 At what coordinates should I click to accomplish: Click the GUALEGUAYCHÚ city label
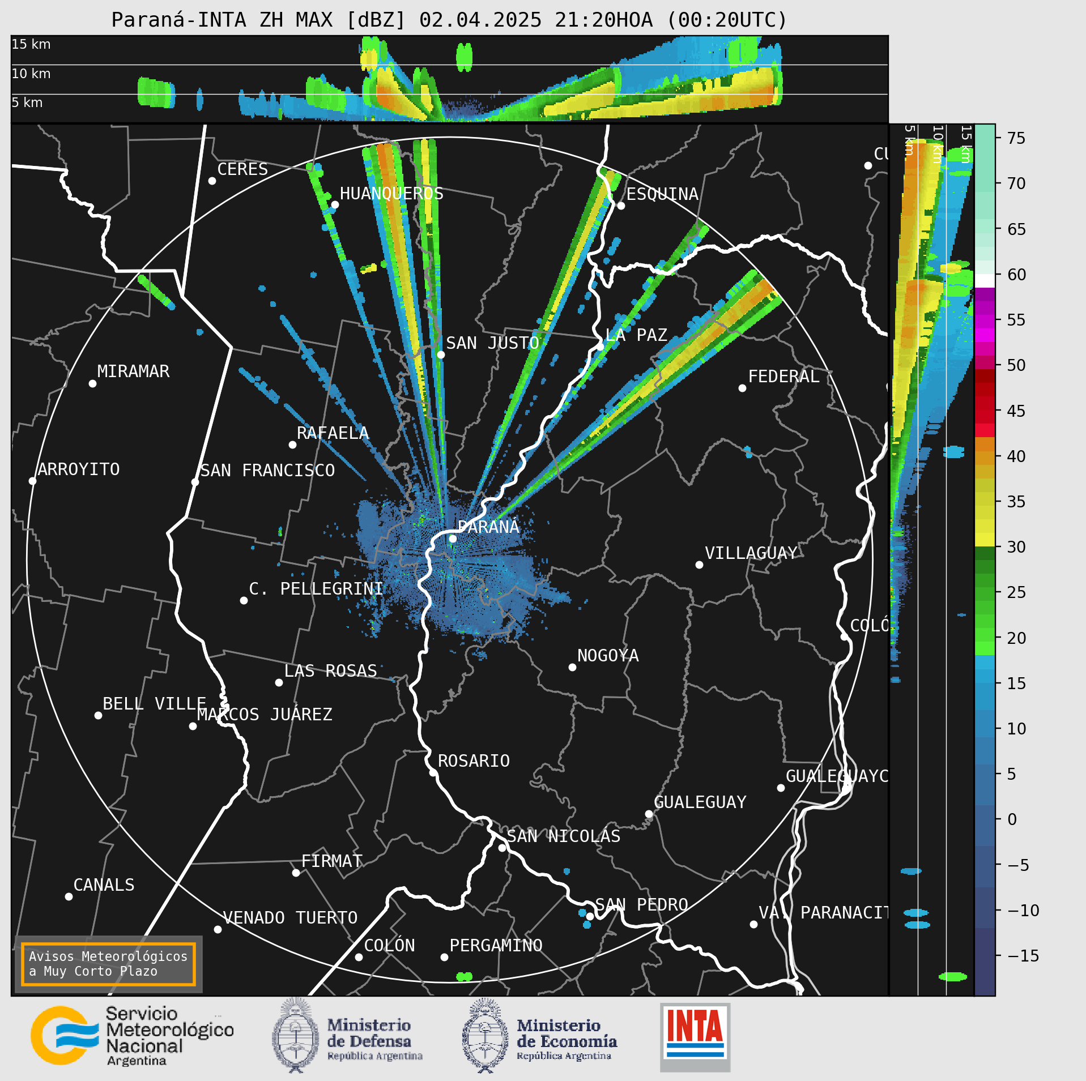[x=837, y=776]
